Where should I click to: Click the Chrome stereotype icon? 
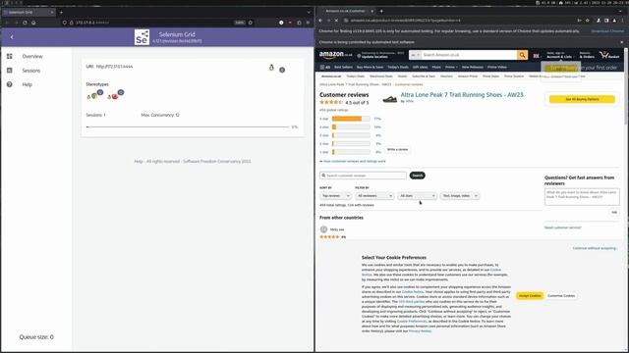click(94, 96)
